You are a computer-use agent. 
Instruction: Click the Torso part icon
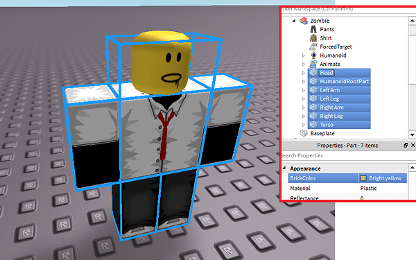(313, 124)
